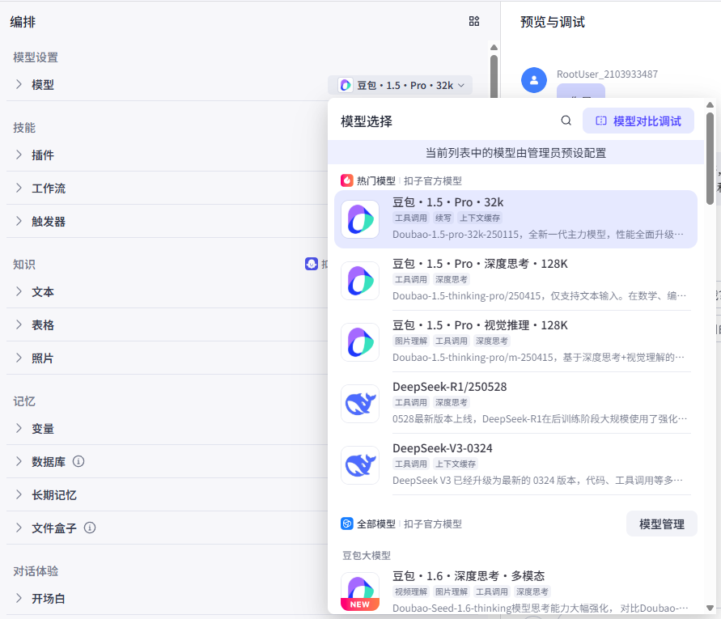Click the 当前列表中的模型由管理员预设配置 notice banner
This screenshot has width=721, height=619.
(515, 153)
